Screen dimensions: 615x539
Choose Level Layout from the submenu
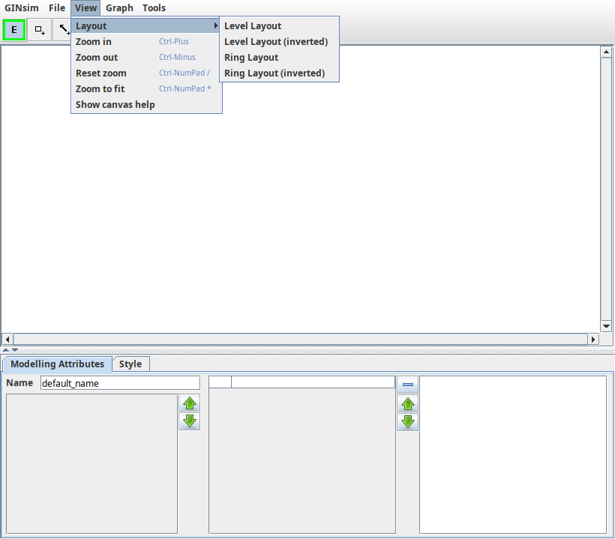253,26
